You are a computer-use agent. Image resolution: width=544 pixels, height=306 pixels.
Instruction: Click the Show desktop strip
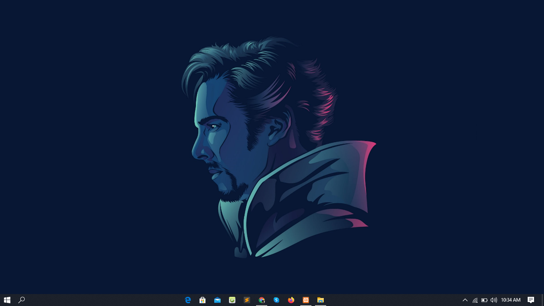tap(543, 300)
